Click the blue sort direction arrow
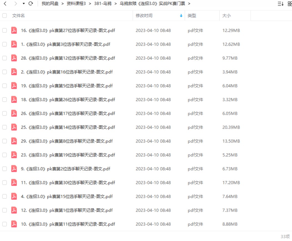This screenshot has width=292, height=241. pyautogui.click(x=181, y=15)
